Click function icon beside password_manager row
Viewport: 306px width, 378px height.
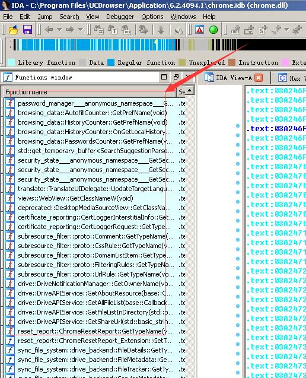click(10, 103)
